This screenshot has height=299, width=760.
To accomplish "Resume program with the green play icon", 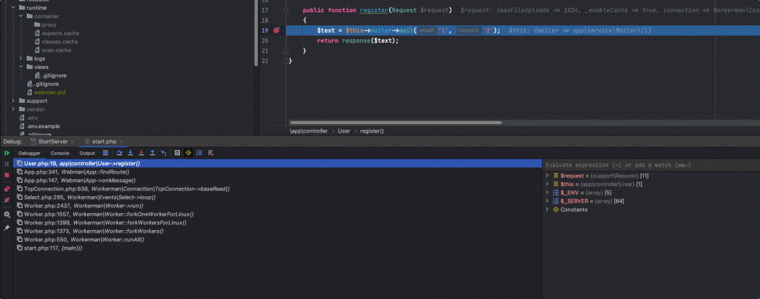I will tap(6, 153).
